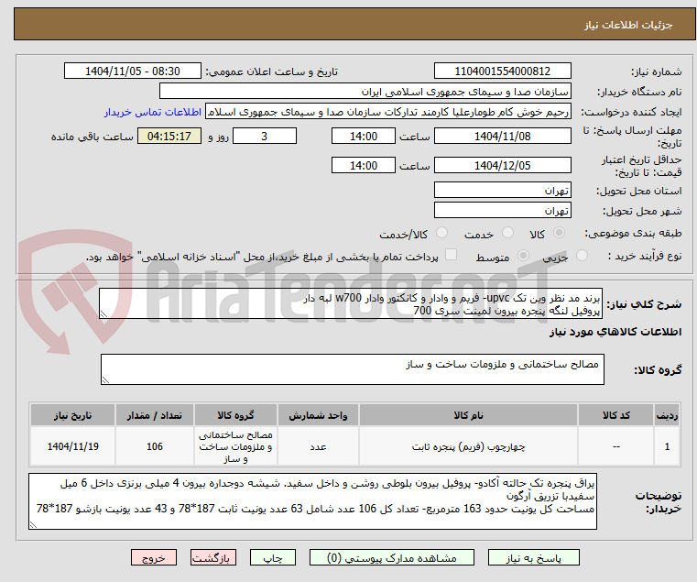
Task: Click the استان محل تحویل field
Action: click(502, 190)
